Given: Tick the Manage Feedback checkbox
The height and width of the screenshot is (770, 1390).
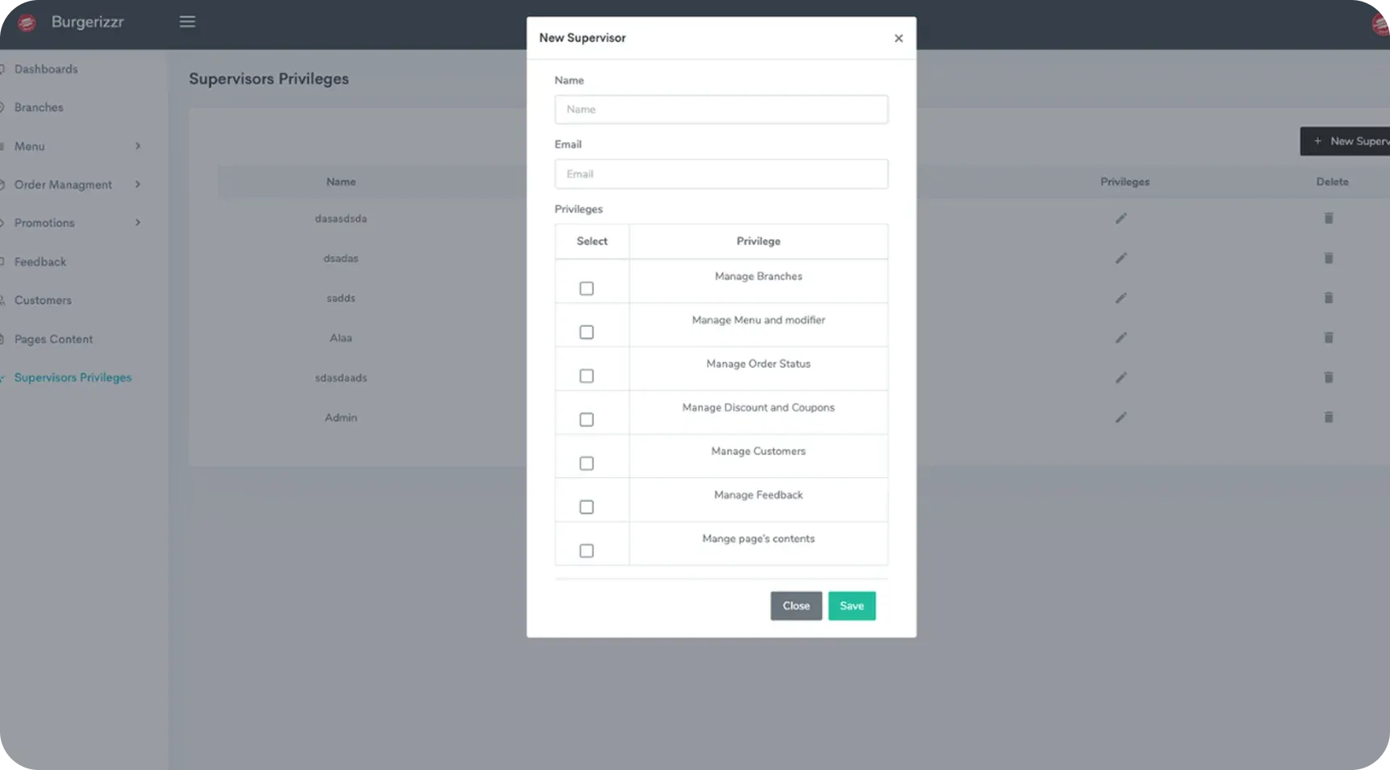Looking at the screenshot, I should click(x=586, y=507).
